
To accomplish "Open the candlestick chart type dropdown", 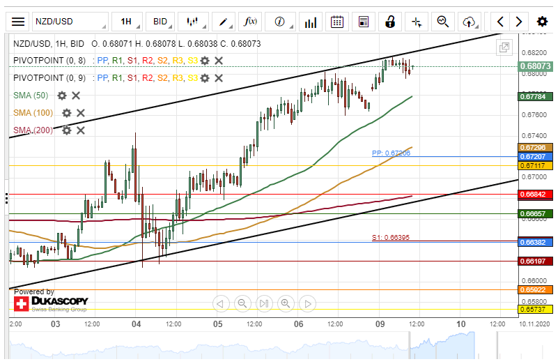I will coord(193,22).
